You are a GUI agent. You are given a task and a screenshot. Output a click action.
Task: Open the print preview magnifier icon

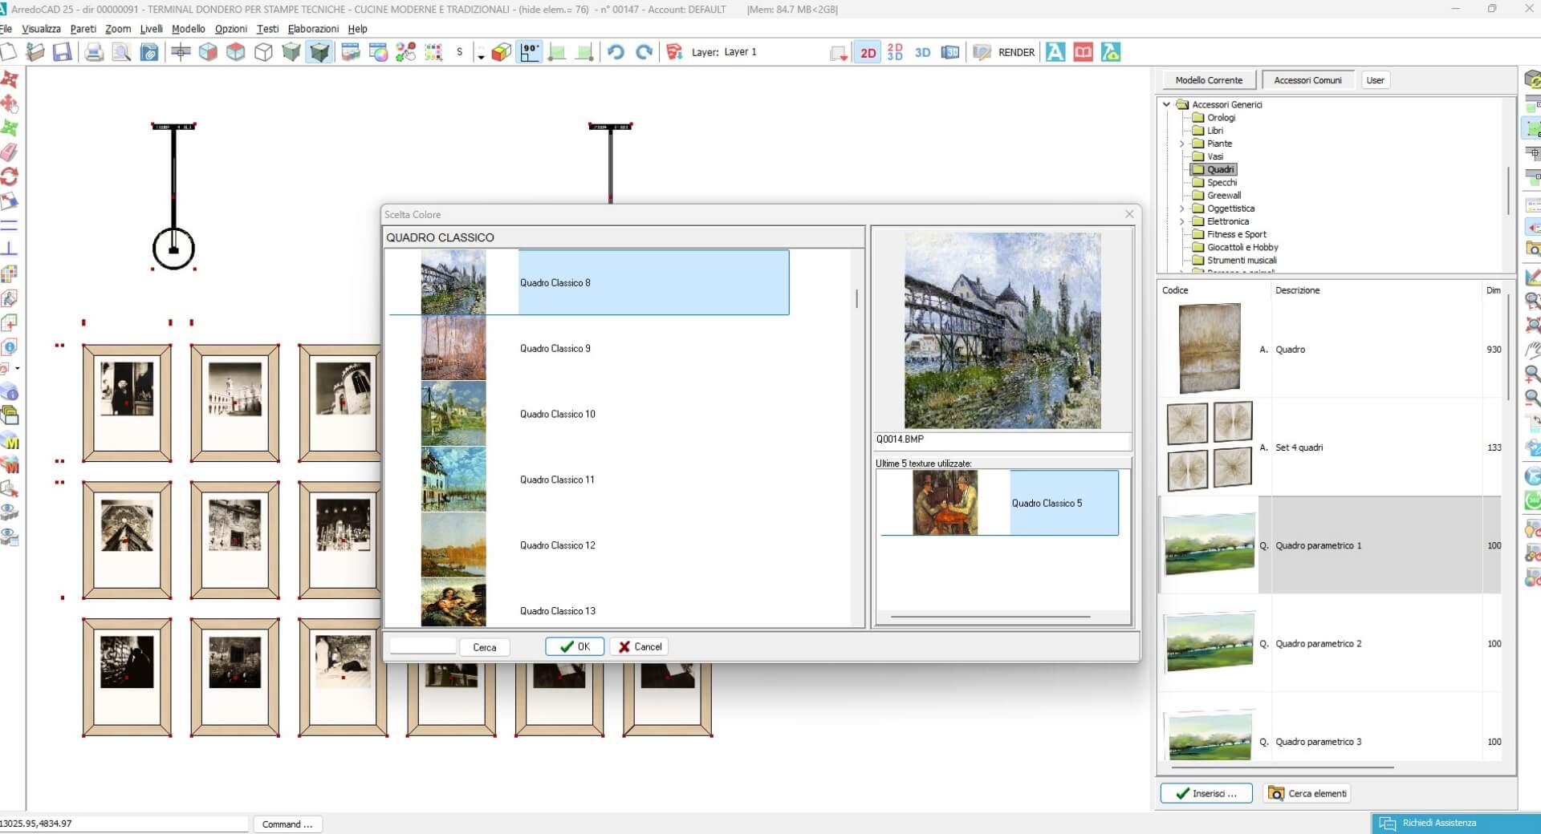point(121,52)
